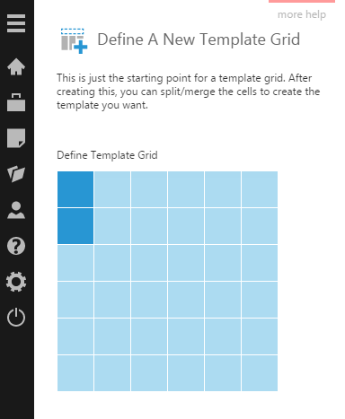Open the question mark help icon
Screen dimensions: 345x419
(x=16, y=246)
